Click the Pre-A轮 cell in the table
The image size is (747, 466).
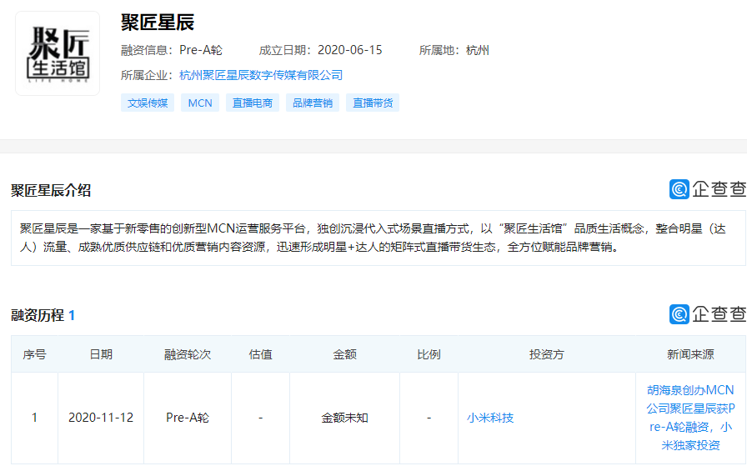188,418
